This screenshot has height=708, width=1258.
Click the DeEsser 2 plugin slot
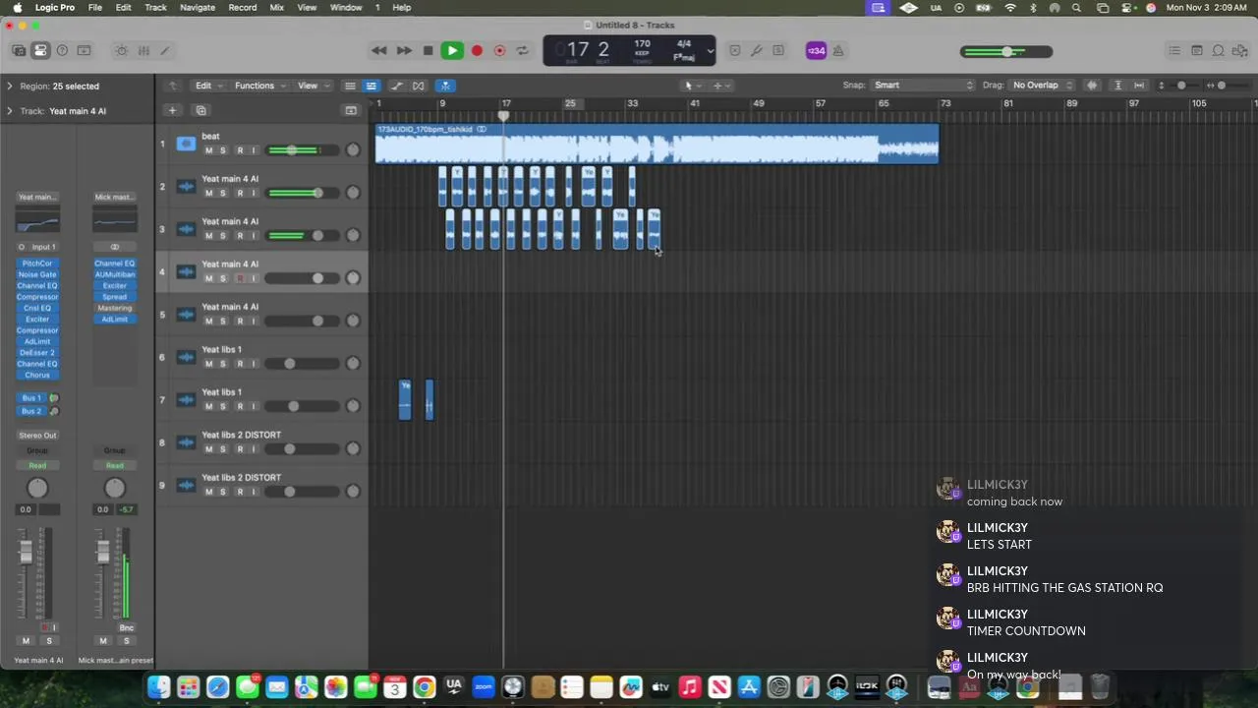click(37, 352)
